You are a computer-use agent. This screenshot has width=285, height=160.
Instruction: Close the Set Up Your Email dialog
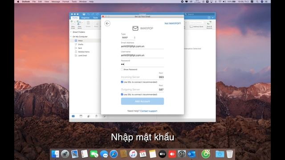[103, 16]
